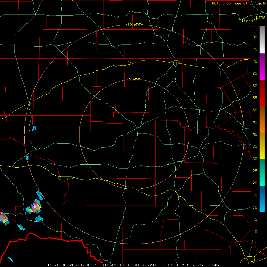The width and height of the screenshot is (267, 267).
Task: Click the NIDS product label
Action: [260, 18]
